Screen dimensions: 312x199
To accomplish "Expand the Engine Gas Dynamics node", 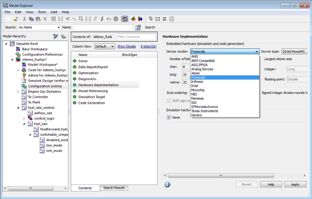I will pos(18,91).
